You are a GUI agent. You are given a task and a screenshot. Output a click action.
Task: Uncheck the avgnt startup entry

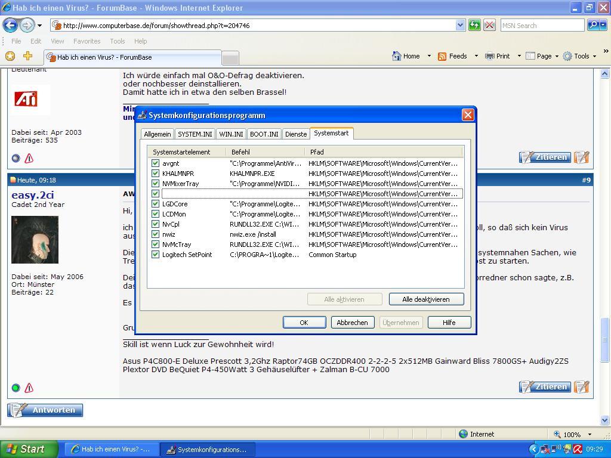coord(156,163)
